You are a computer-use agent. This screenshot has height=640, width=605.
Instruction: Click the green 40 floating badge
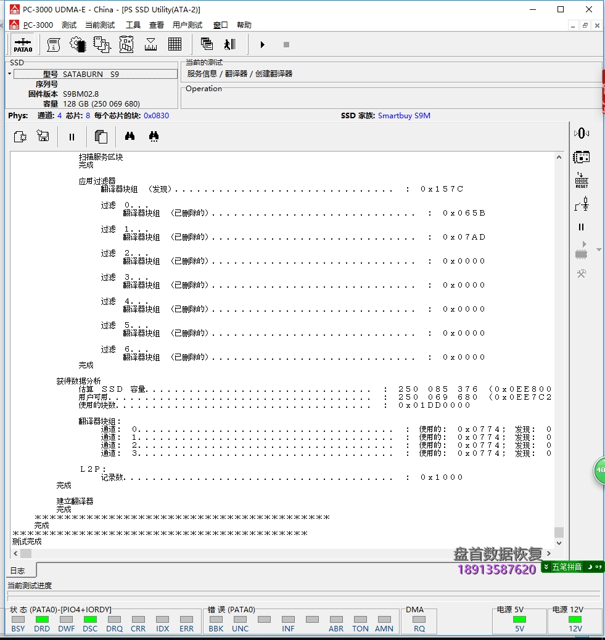click(x=599, y=470)
